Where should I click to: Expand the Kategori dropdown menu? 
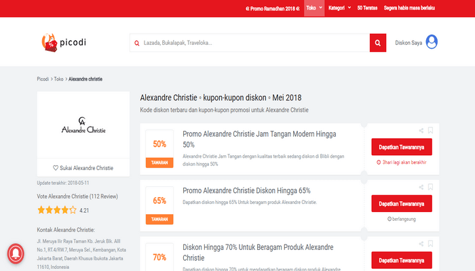340,8
